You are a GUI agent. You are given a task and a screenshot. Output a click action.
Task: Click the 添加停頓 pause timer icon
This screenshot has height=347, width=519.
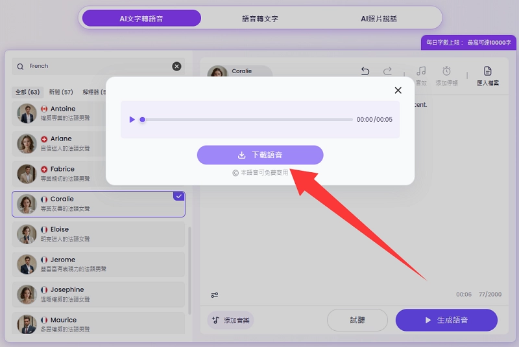click(x=446, y=71)
